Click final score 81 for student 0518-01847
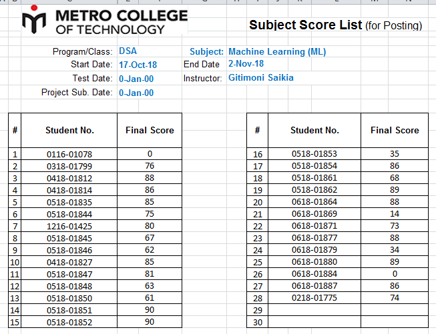This screenshot has height=334, width=436. (150, 274)
